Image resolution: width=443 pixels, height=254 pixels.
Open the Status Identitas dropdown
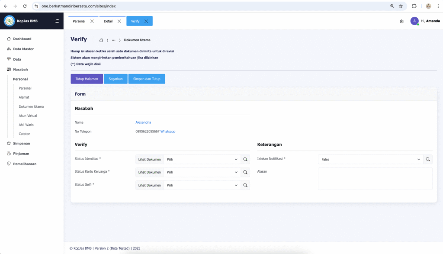[202, 159]
